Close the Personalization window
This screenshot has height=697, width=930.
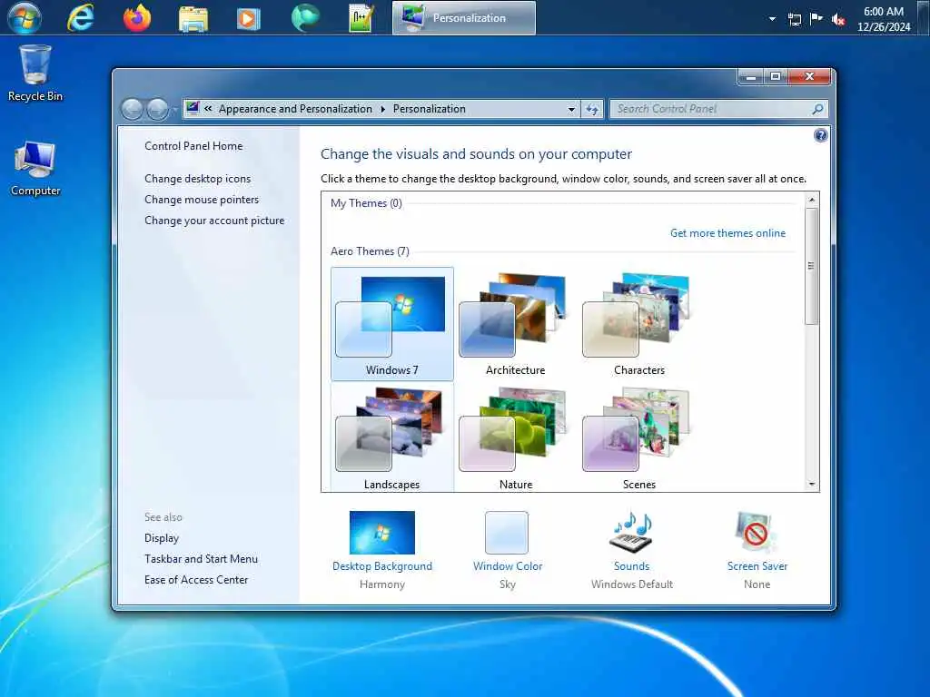[809, 76]
